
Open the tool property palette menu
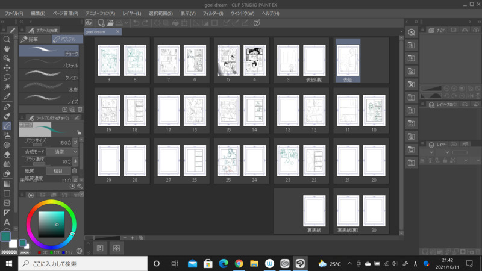tap(22, 117)
